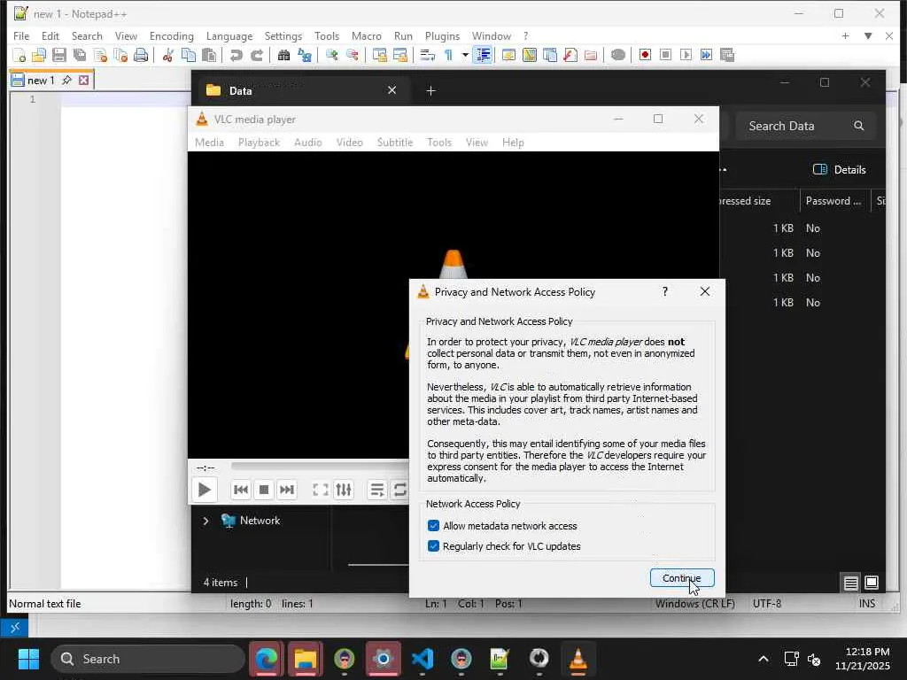Click the Details pane button in Explorer
Viewport: 907px width, 680px height.
tap(840, 169)
